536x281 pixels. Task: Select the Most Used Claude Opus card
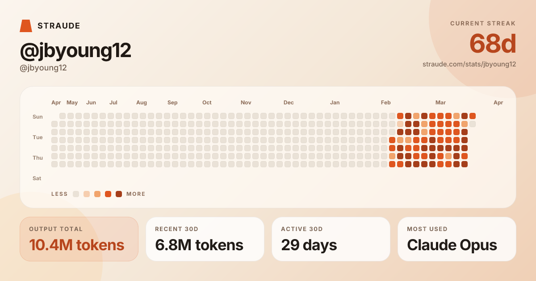click(457, 239)
